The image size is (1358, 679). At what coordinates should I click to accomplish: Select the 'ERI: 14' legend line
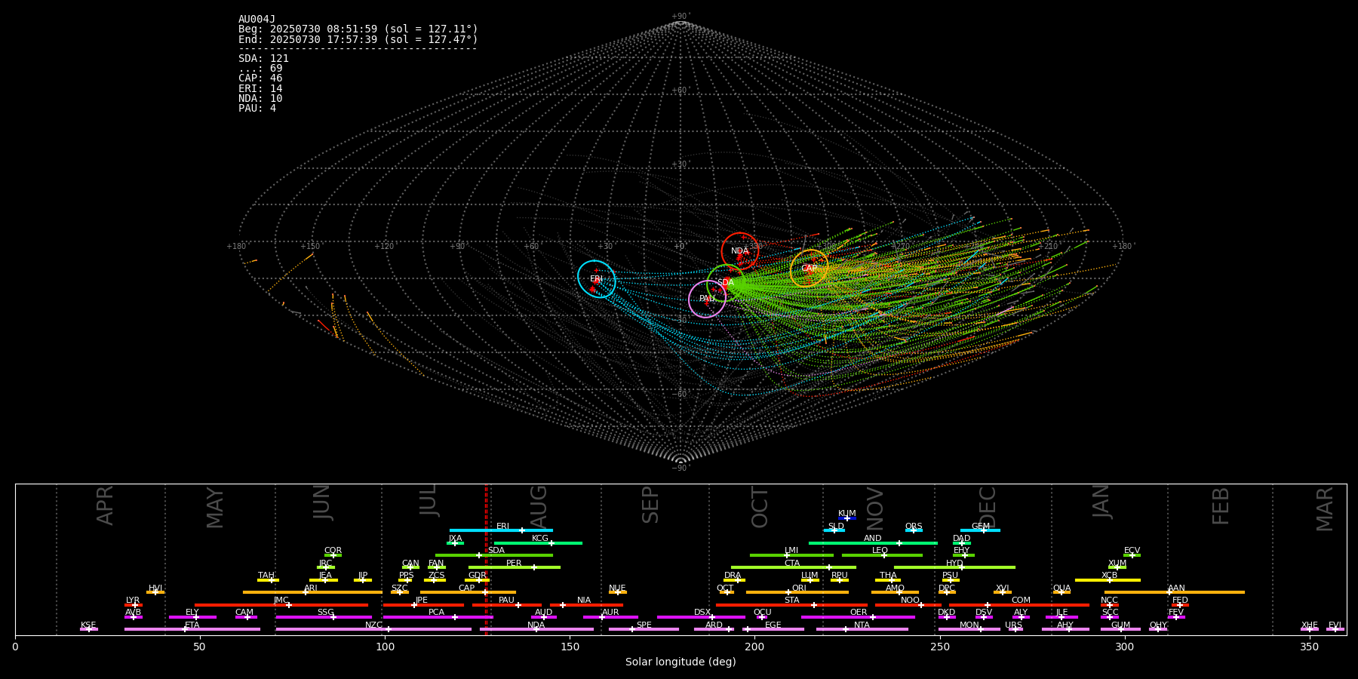[260, 88]
